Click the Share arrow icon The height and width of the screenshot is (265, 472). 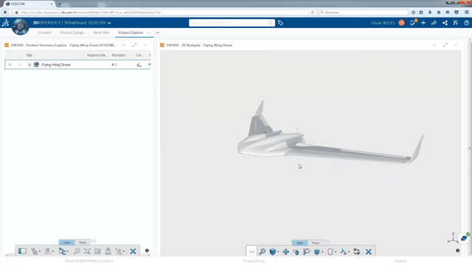[x=434, y=23]
